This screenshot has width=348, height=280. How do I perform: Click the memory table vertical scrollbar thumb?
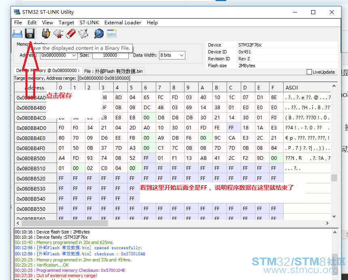pyautogui.click(x=334, y=178)
